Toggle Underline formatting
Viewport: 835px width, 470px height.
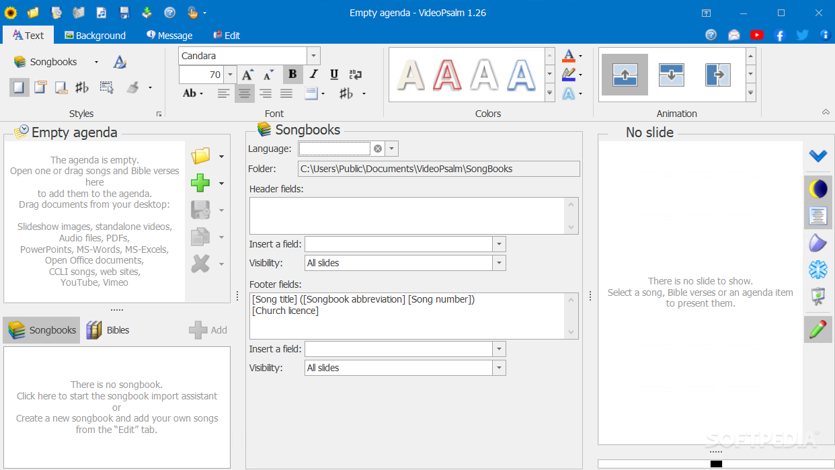334,75
